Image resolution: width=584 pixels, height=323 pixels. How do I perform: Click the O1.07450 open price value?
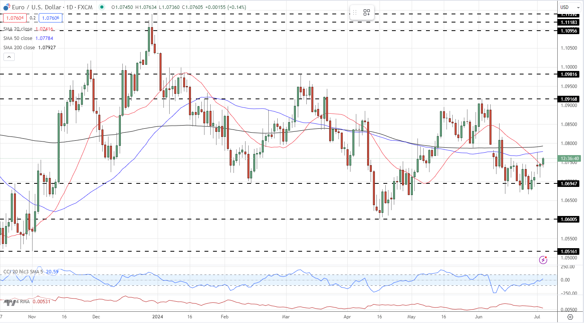point(122,7)
